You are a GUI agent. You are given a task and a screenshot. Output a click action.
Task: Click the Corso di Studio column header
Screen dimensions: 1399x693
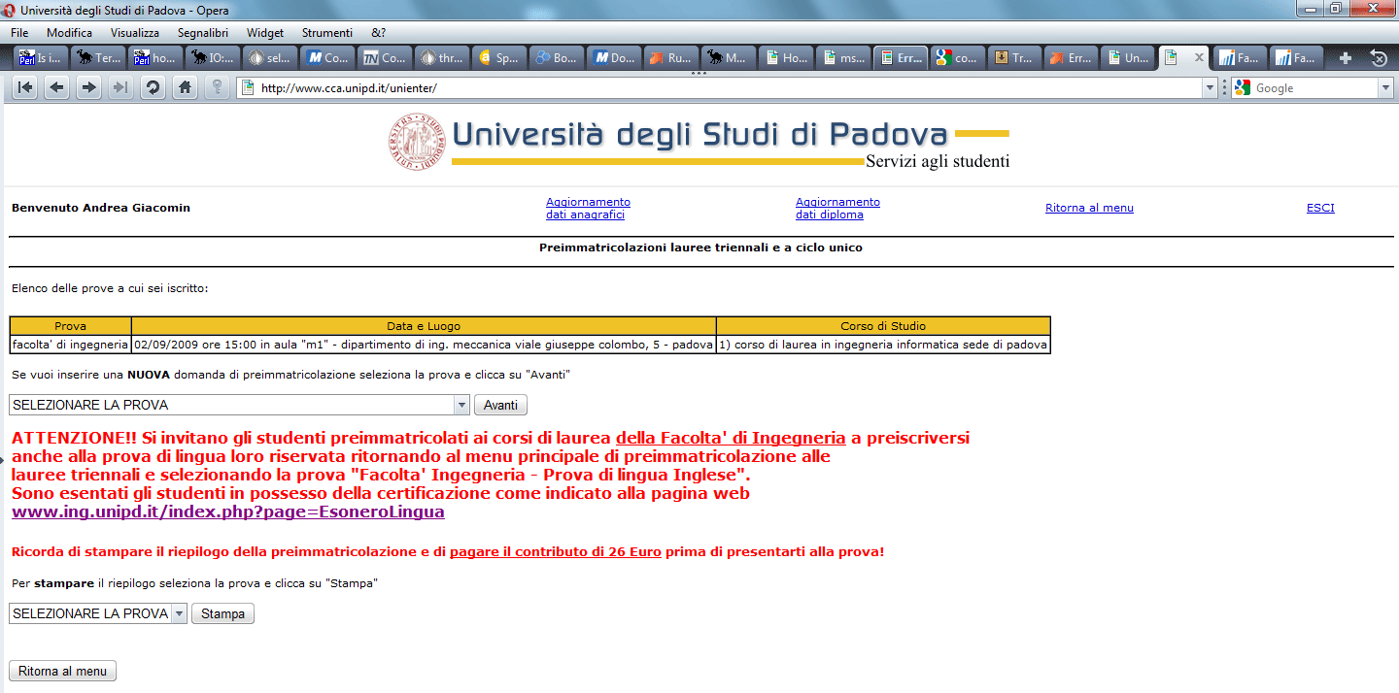pos(883,326)
